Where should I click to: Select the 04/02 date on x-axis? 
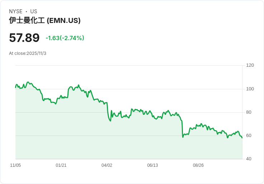(x=107, y=165)
